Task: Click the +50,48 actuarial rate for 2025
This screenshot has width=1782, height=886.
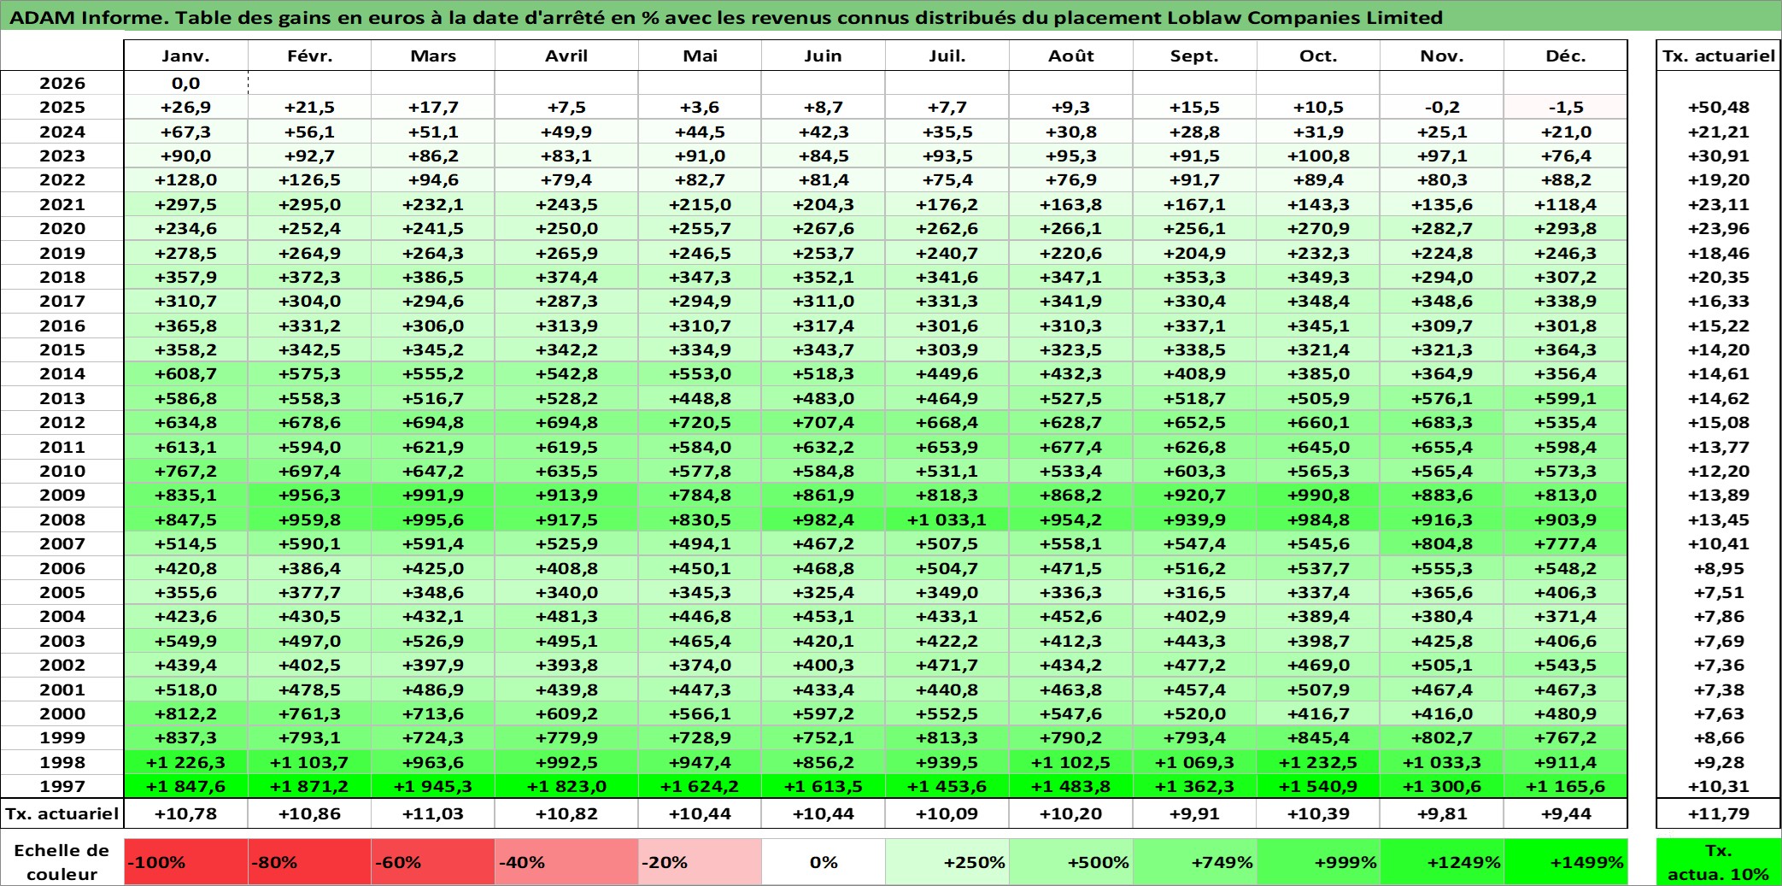Action: [1719, 107]
